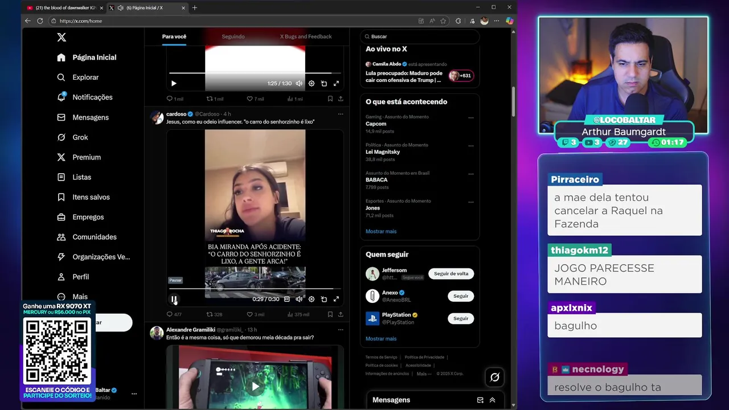
Task: Compose a new message in the Mensagens drawer
Action: point(480,400)
